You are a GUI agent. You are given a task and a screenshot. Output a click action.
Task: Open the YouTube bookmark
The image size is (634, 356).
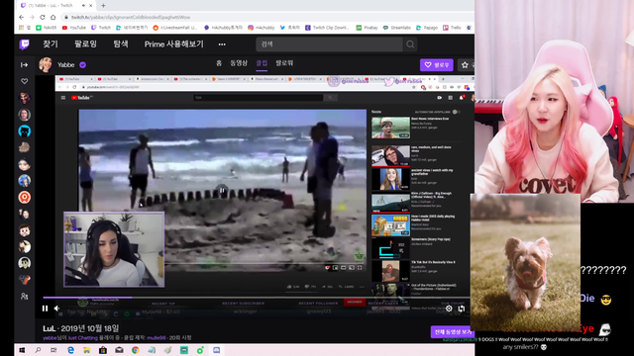click(x=74, y=28)
